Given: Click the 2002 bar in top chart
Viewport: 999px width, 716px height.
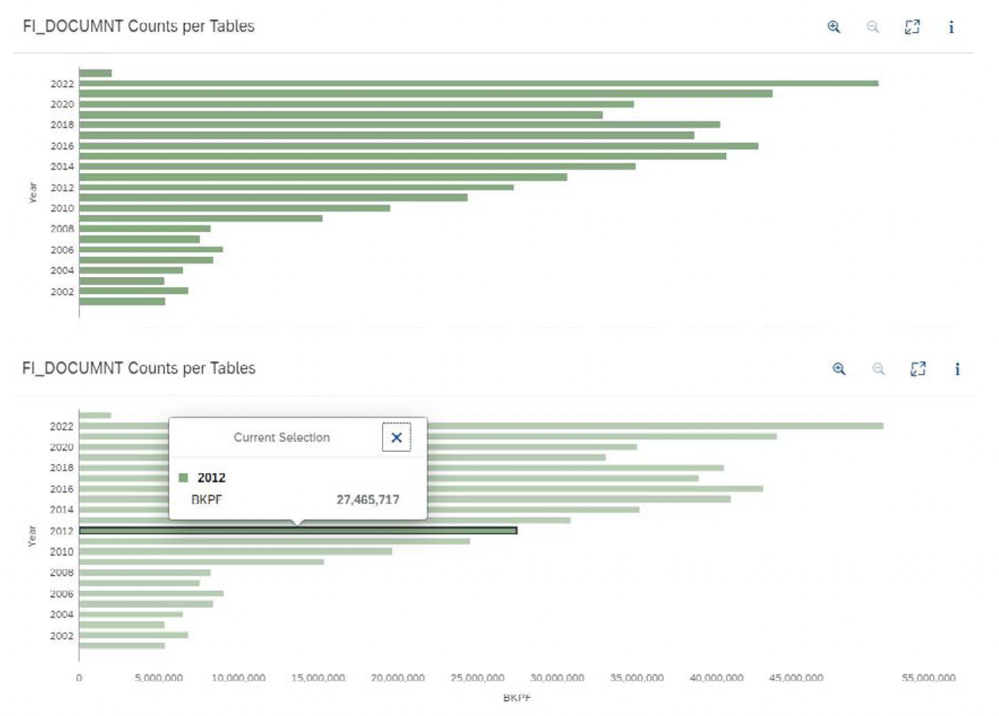Looking at the screenshot, I should pos(133,291).
